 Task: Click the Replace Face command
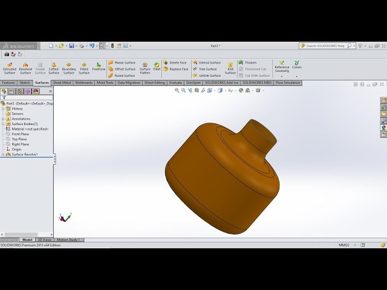coord(176,69)
